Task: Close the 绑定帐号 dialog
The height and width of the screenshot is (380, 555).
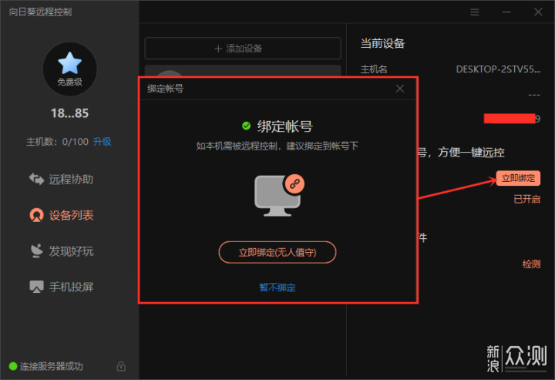Action: tap(400, 89)
